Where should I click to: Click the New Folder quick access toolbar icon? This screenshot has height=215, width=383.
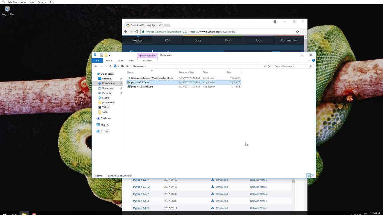pos(106,55)
